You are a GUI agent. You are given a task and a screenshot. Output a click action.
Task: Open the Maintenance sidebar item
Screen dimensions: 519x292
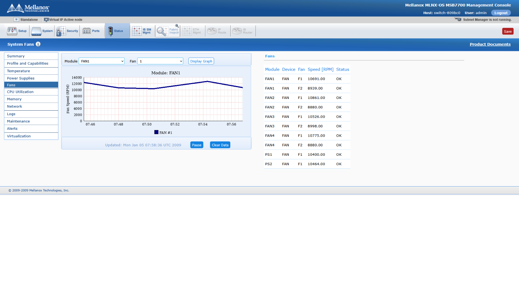tap(31, 121)
